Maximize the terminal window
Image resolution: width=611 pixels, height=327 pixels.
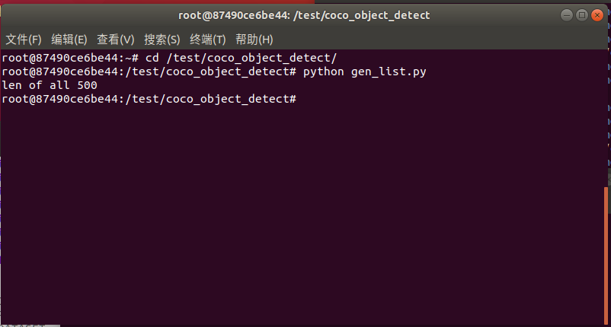(x=582, y=14)
